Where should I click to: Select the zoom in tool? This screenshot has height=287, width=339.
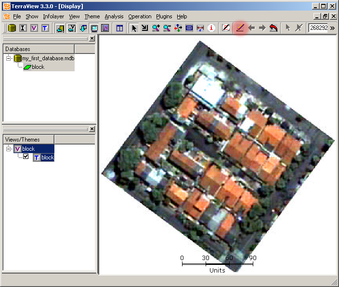(x=156, y=28)
